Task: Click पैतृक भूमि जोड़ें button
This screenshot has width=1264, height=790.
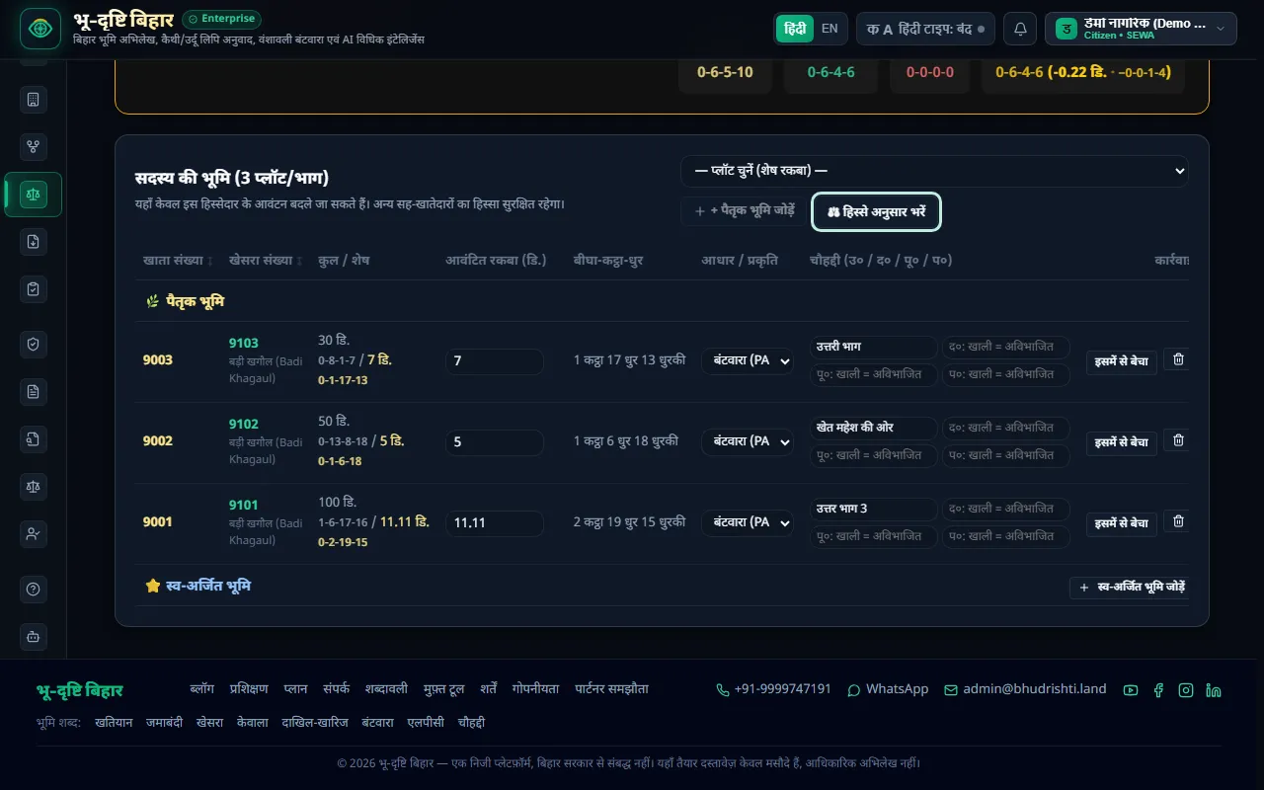Action: click(744, 211)
